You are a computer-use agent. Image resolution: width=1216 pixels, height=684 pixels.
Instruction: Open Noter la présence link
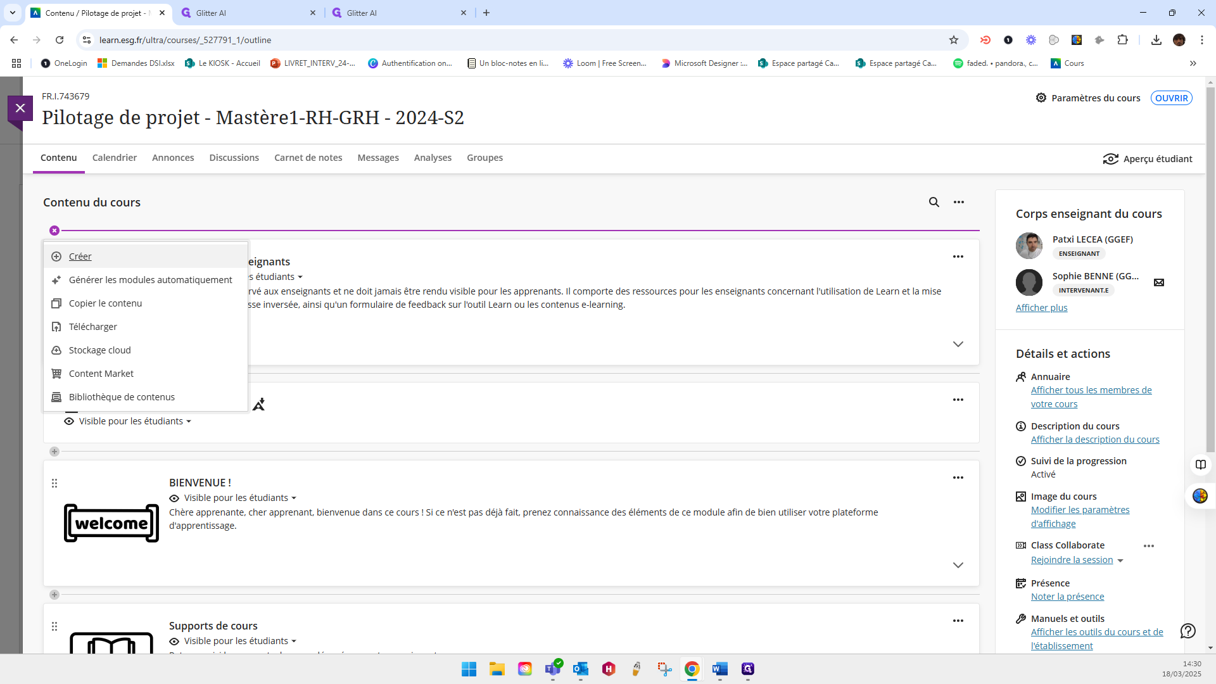point(1067,597)
